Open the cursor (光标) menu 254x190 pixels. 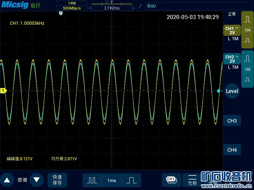[x=192, y=180]
